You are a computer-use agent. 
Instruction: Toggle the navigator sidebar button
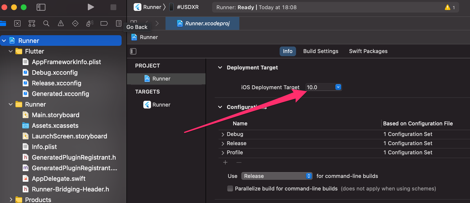[41, 7]
